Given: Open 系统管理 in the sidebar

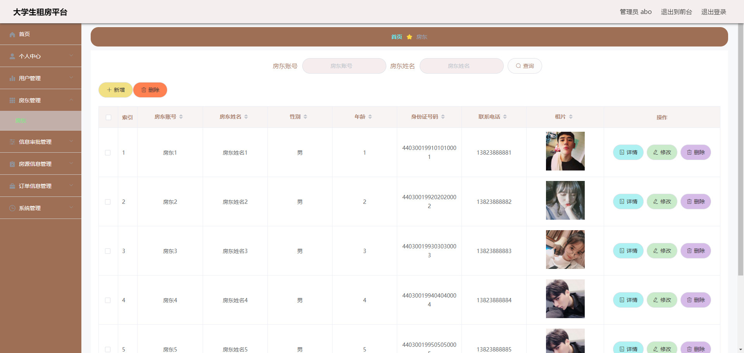Looking at the screenshot, I should point(41,208).
